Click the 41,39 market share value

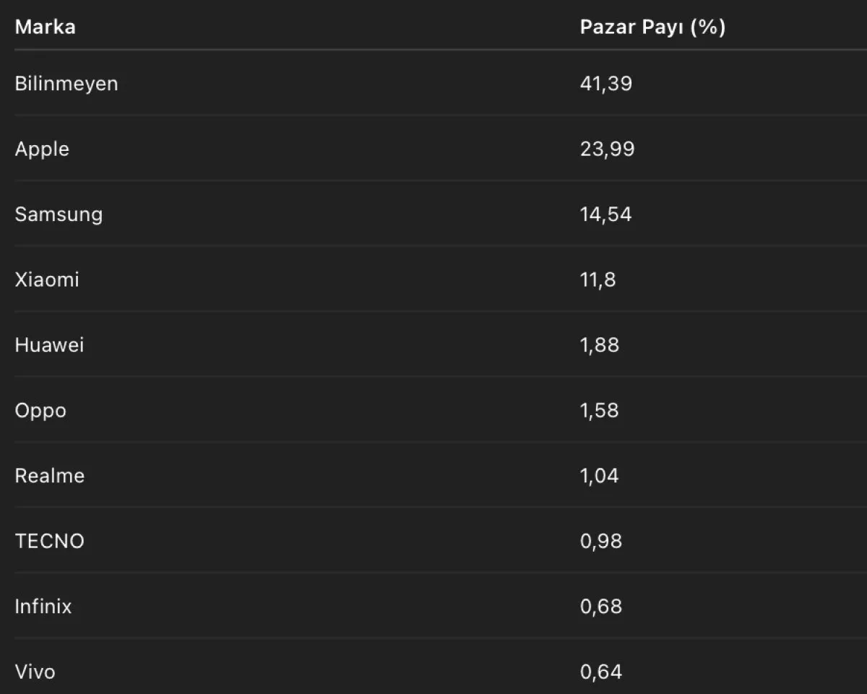pyautogui.click(x=606, y=84)
